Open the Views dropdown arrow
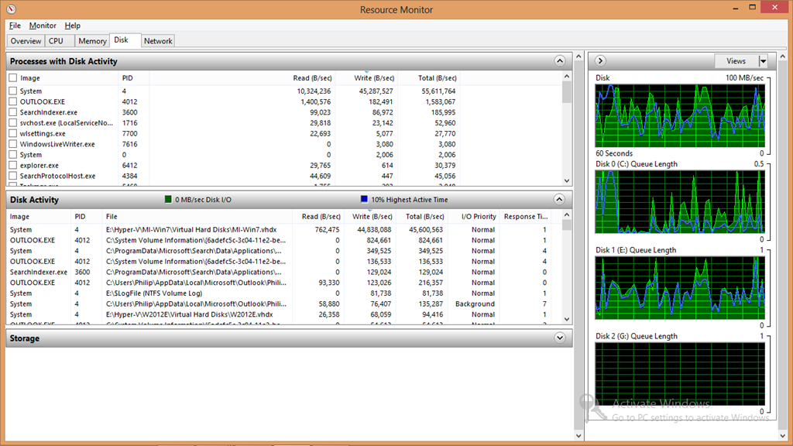 point(763,61)
